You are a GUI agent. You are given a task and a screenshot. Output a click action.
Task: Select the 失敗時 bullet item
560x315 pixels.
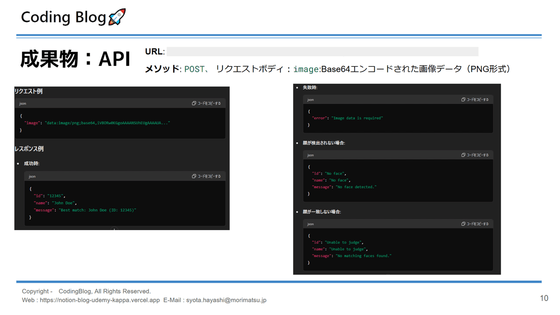pyautogui.click(x=310, y=87)
